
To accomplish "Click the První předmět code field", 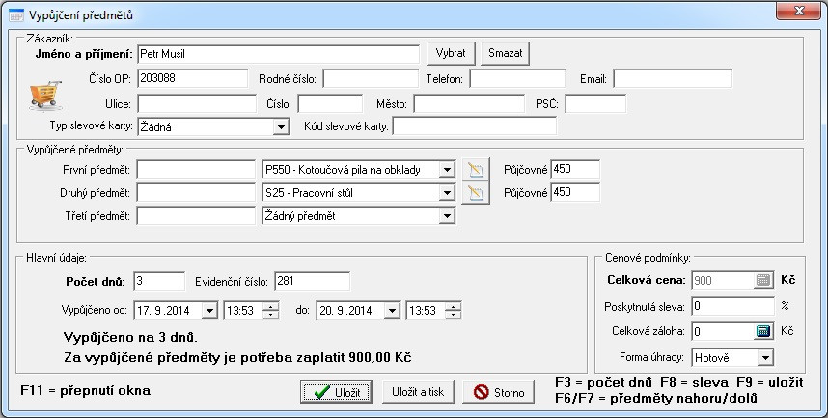I will 196,170.
